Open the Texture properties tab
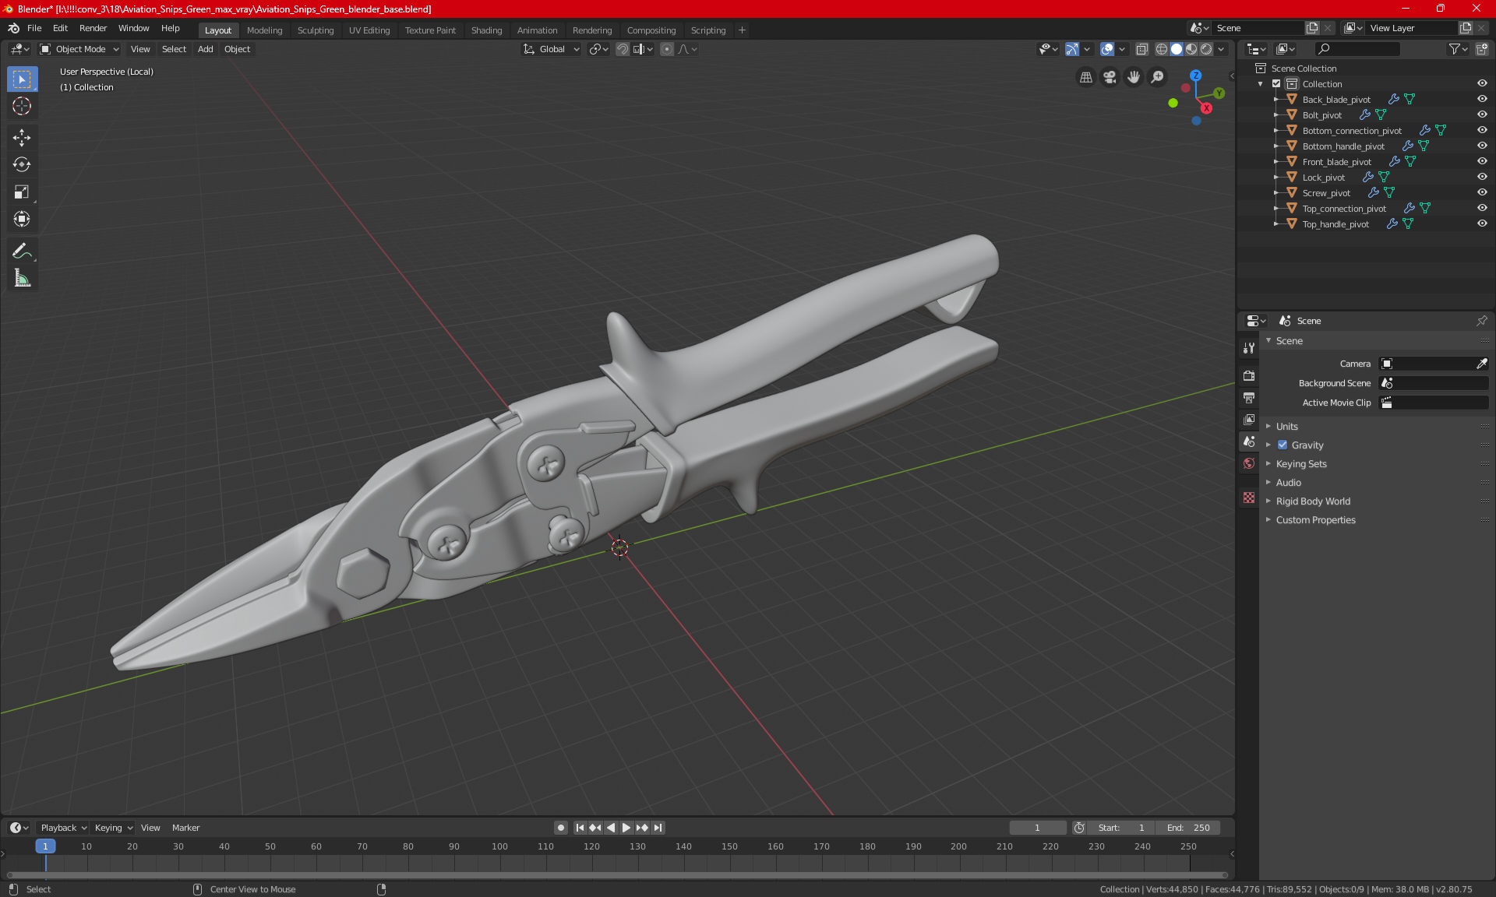 pyautogui.click(x=1249, y=498)
